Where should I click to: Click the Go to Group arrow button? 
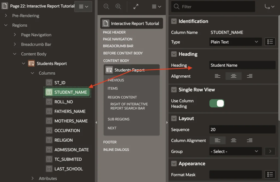(x=270, y=151)
